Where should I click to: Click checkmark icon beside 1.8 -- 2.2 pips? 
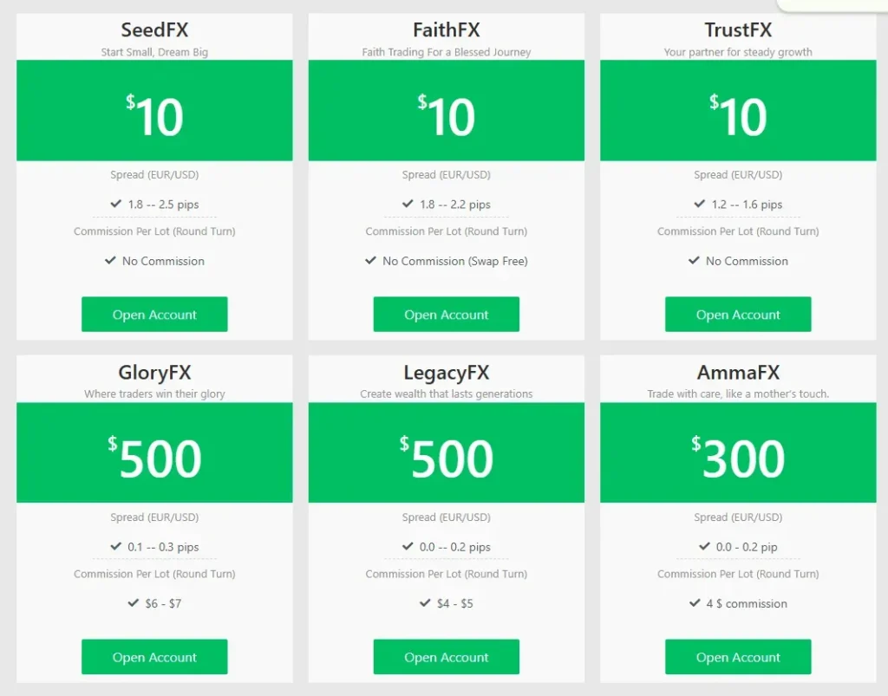pos(408,204)
